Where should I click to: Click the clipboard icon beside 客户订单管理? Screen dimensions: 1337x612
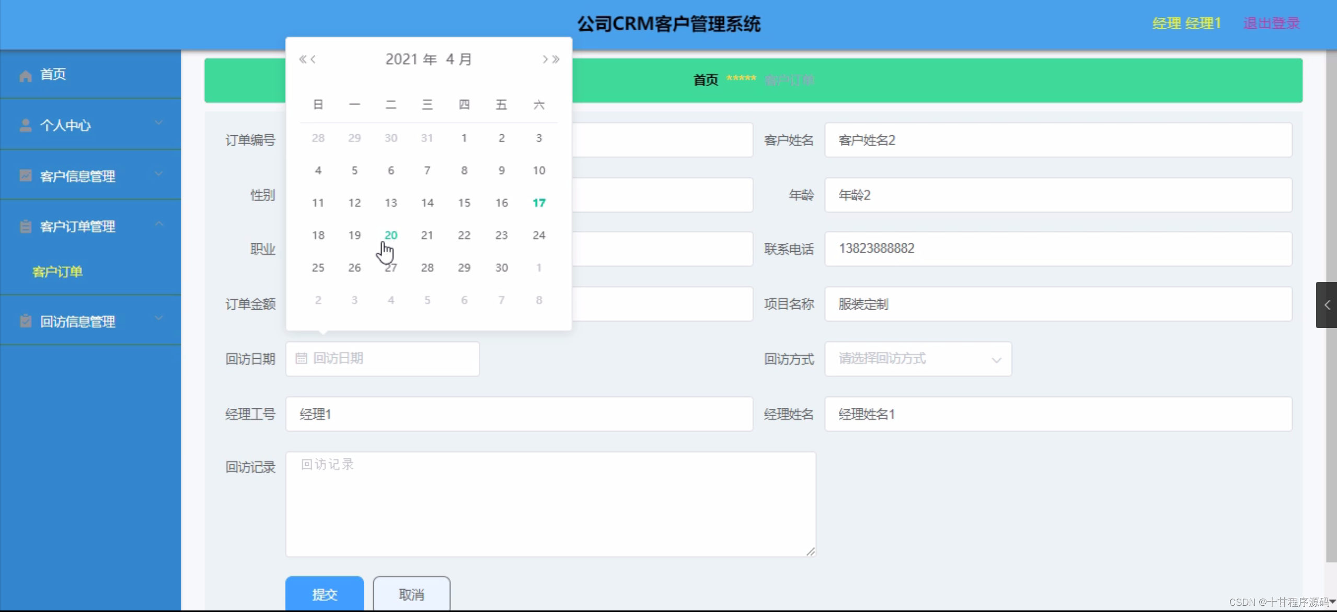(x=25, y=226)
